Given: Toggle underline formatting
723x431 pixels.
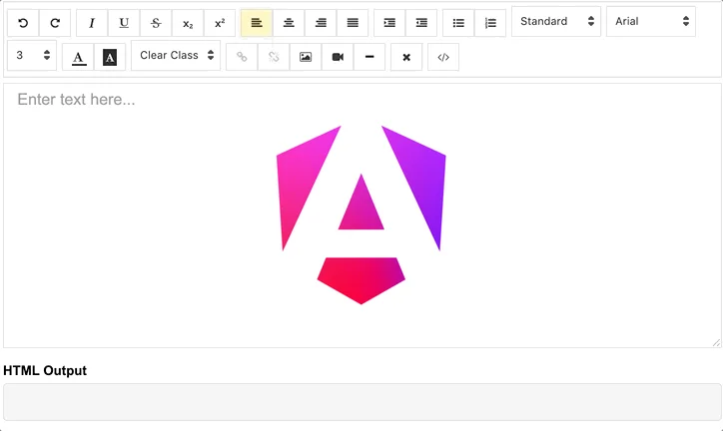Looking at the screenshot, I should [x=124, y=23].
